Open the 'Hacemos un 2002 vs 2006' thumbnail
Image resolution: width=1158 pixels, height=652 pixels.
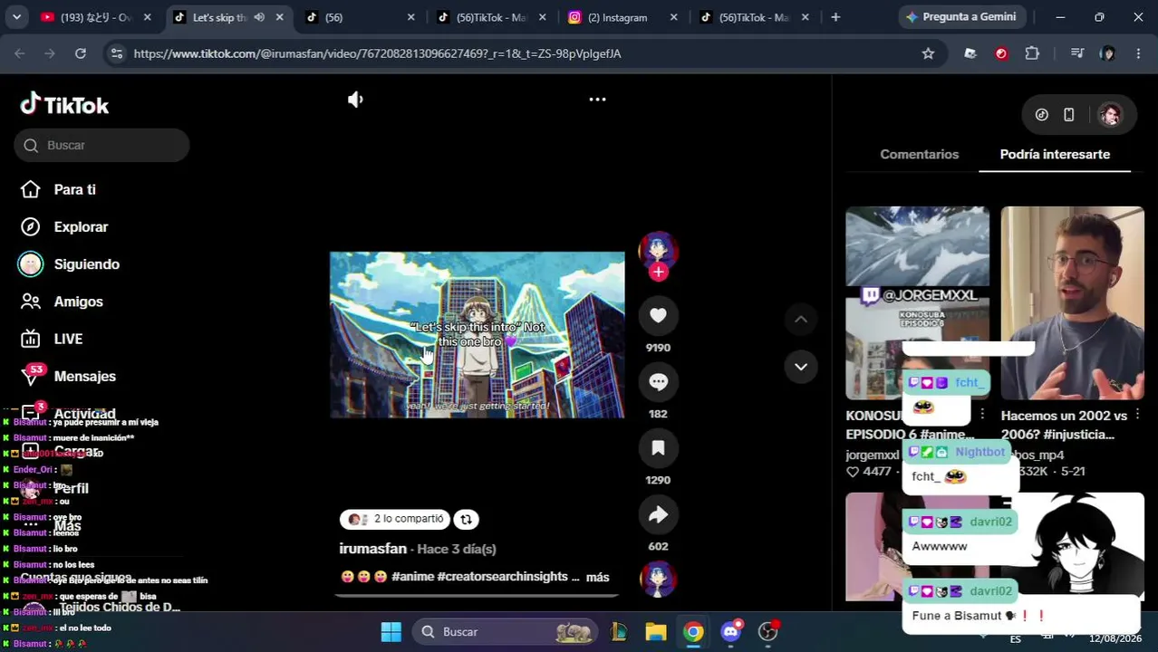1072,302
